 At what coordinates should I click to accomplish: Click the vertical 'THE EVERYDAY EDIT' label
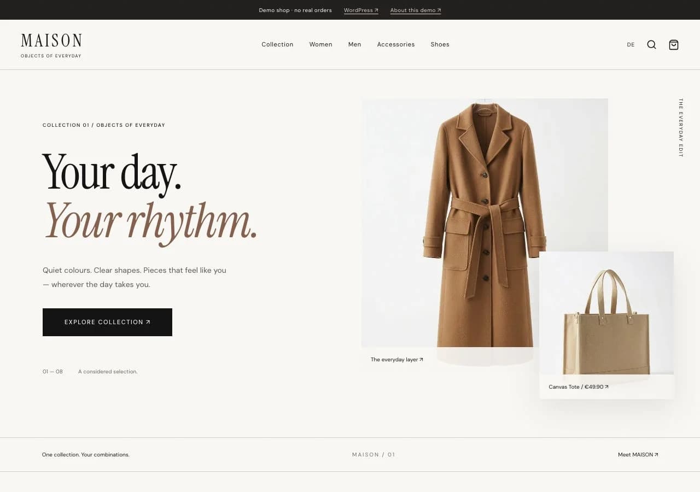click(681, 128)
